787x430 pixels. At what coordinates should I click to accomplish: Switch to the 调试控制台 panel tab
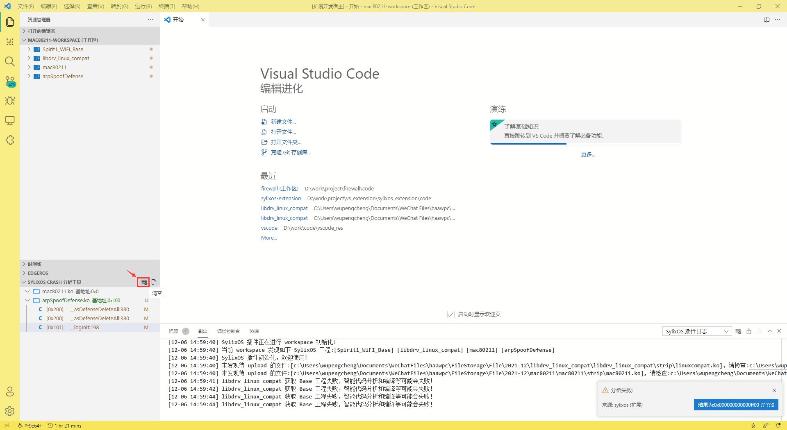pyautogui.click(x=228, y=331)
